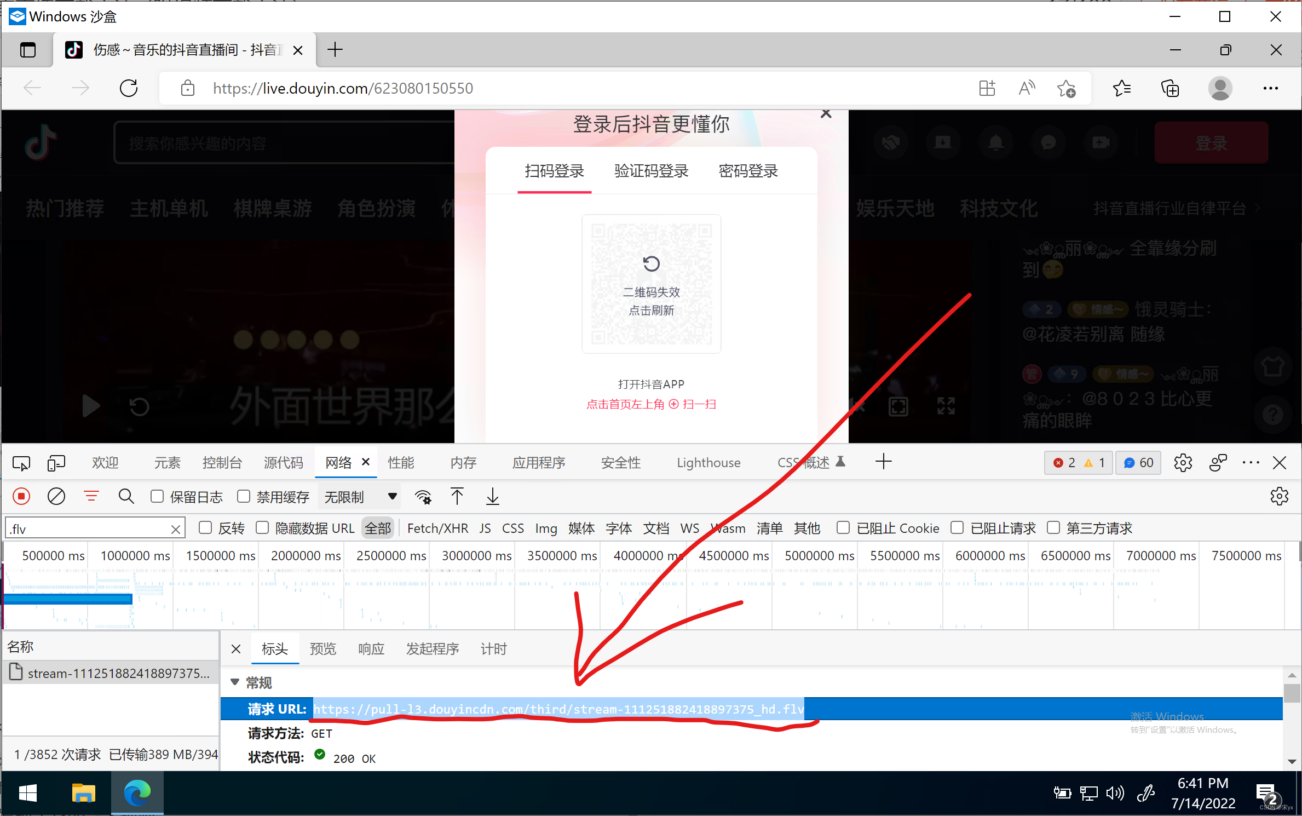Enable the 保留日志 checkbox
The image size is (1302, 816).
tap(157, 496)
